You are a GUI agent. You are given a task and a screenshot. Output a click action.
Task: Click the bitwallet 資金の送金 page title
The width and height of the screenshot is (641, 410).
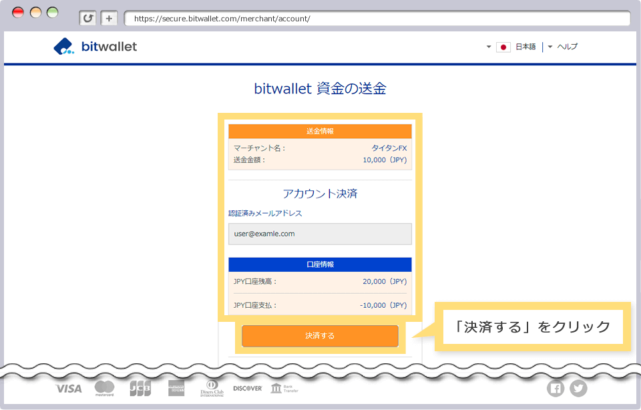tap(320, 88)
